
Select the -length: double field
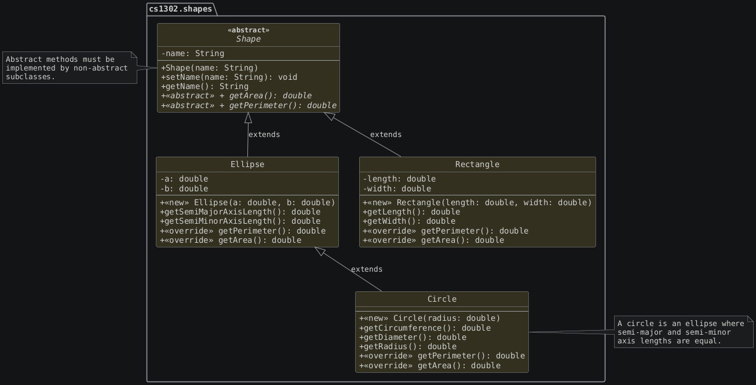[x=399, y=179]
